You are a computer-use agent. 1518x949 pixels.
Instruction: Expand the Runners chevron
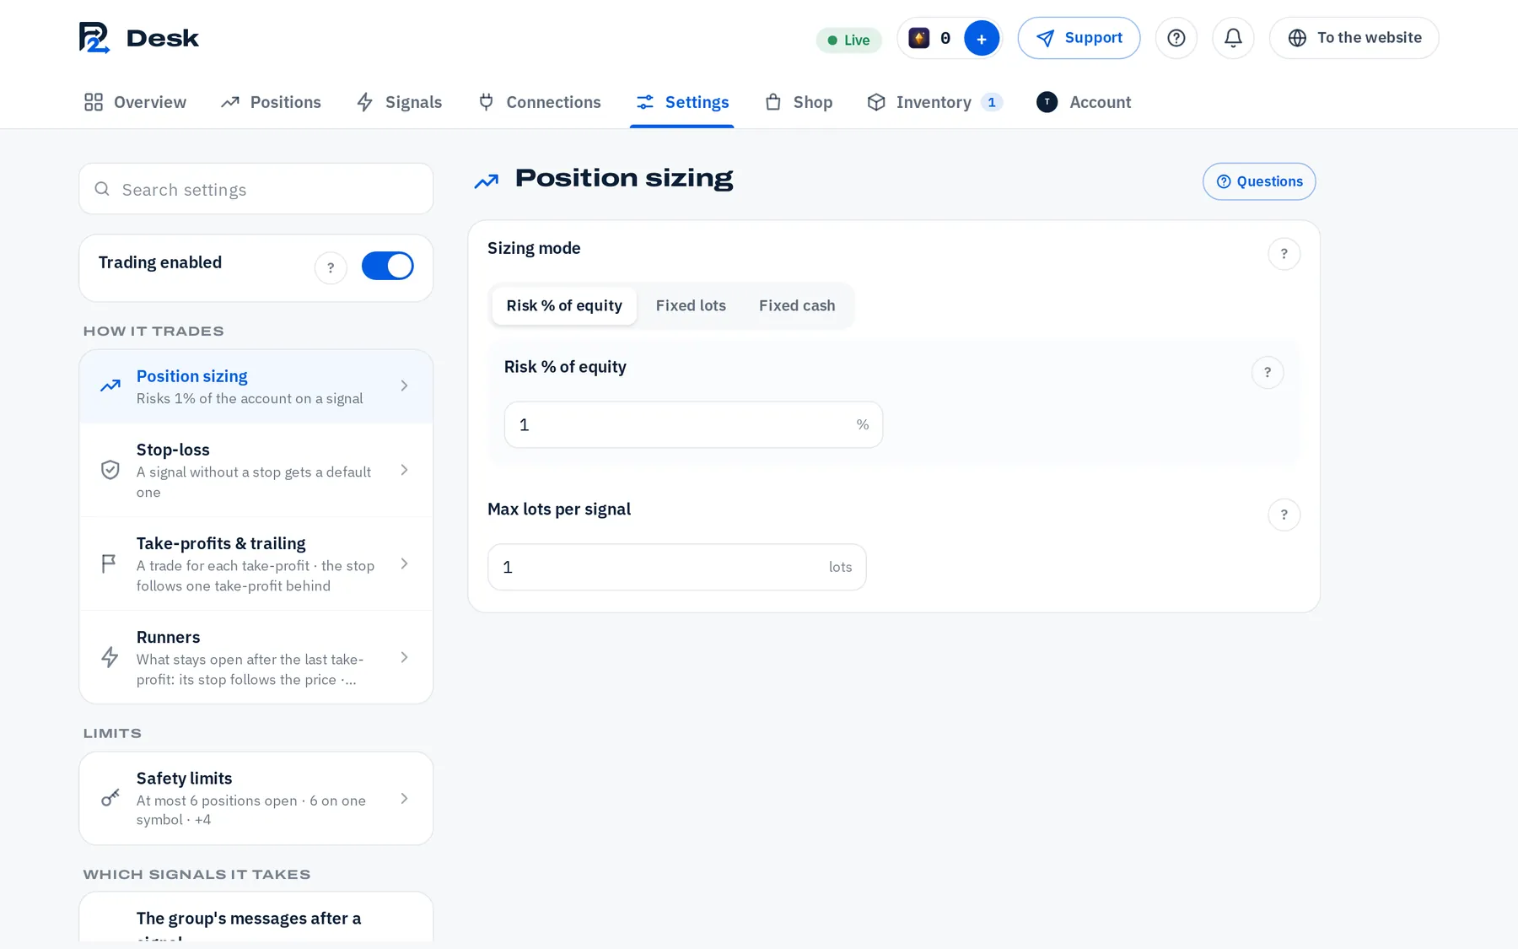[405, 657]
